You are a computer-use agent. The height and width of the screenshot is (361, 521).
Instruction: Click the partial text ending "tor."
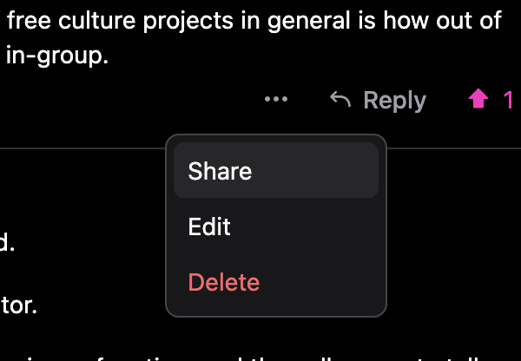click(x=17, y=306)
